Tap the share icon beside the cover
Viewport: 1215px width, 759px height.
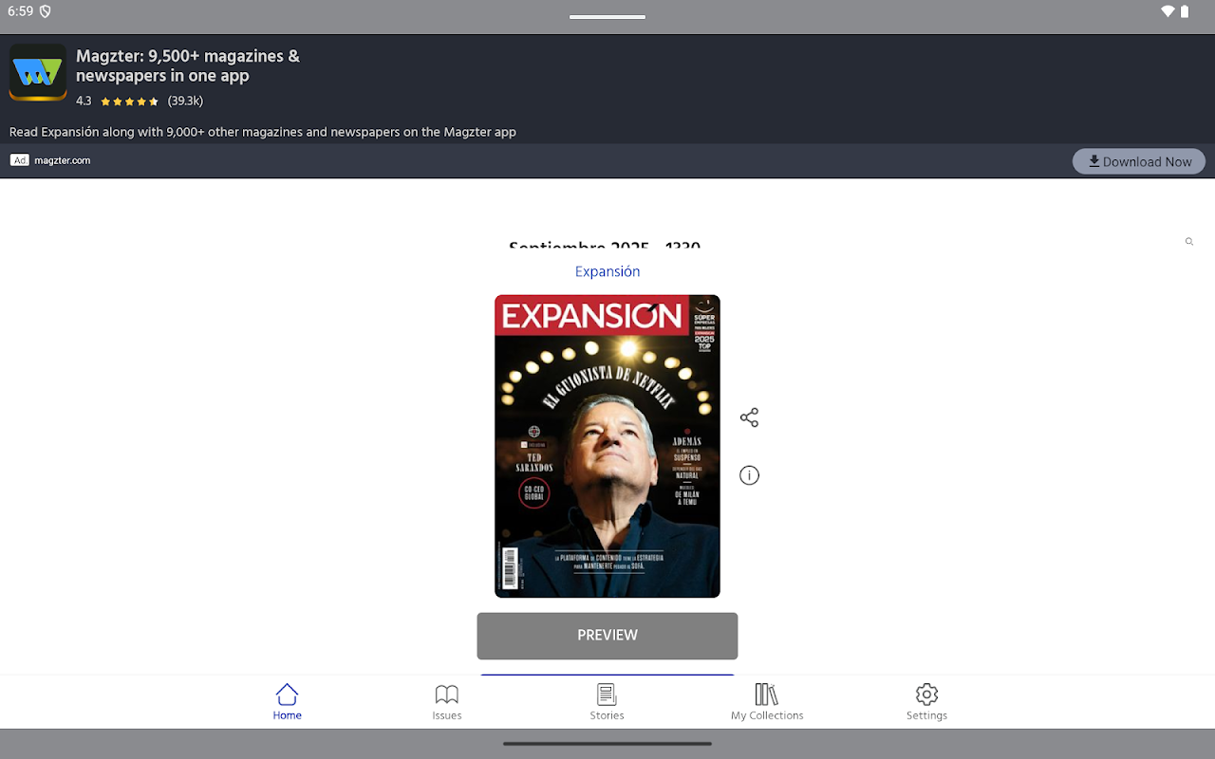[749, 417]
